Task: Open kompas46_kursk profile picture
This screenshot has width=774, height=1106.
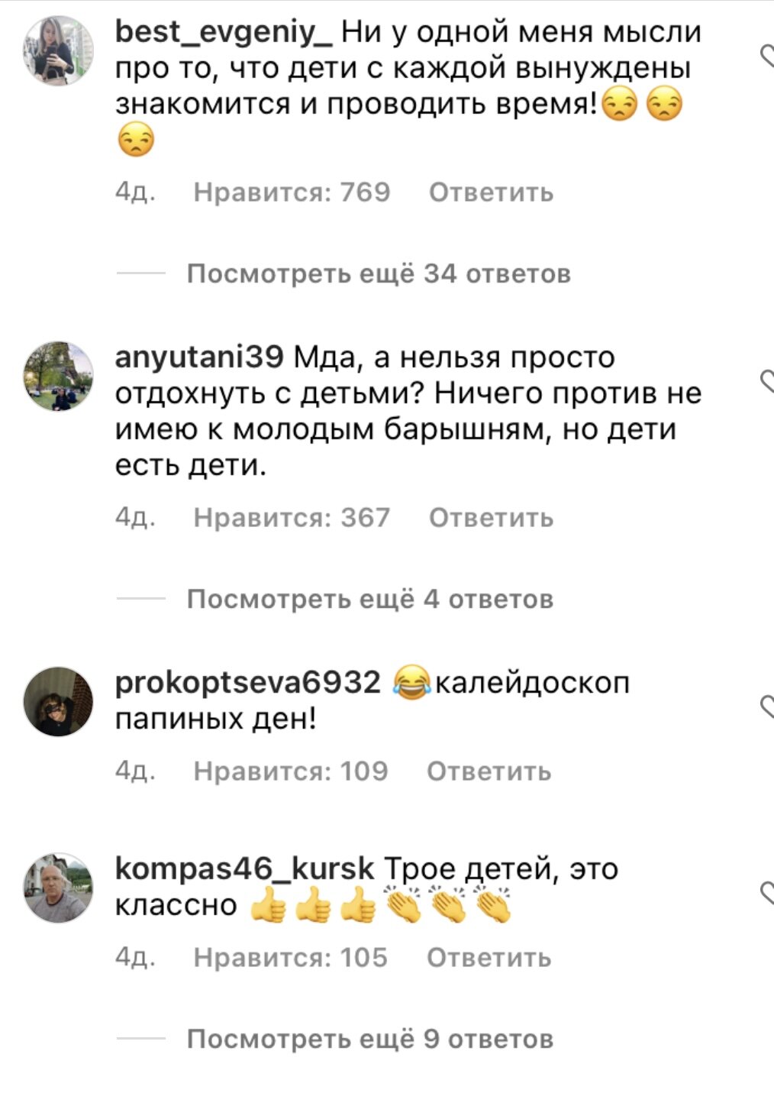Action: coord(59,888)
